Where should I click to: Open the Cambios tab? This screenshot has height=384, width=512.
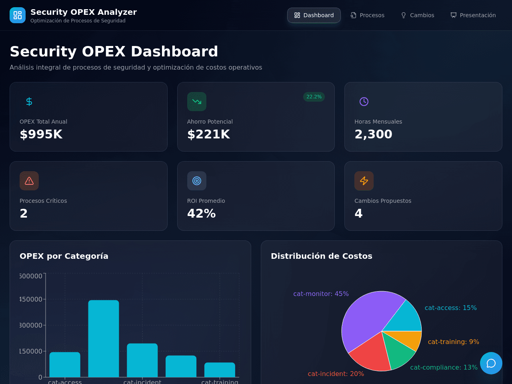coord(418,15)
